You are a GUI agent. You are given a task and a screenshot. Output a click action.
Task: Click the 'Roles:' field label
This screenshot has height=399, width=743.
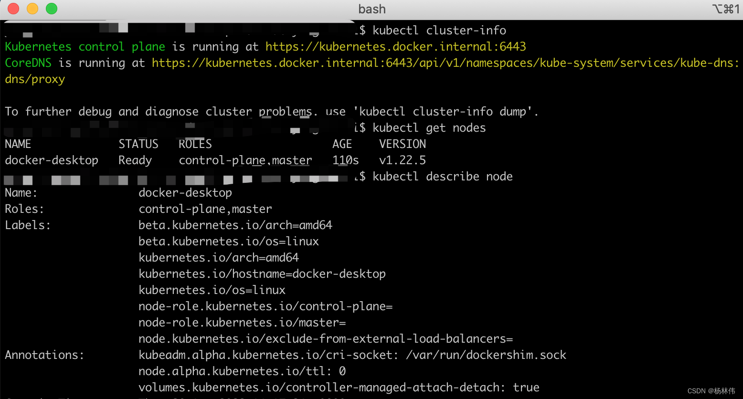pyautogui.click(x=24, y=209)
